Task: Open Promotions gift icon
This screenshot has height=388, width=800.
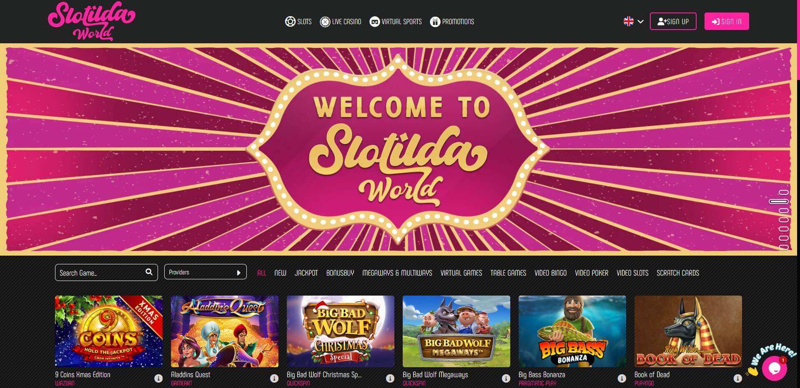Action: click(x=435, y=22)
